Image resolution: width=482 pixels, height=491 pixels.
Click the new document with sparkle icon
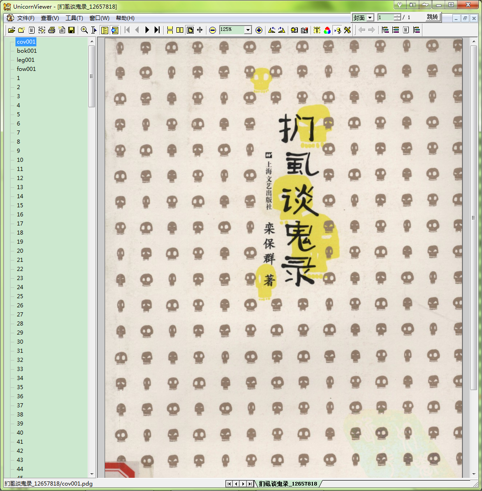coord(62,30)
